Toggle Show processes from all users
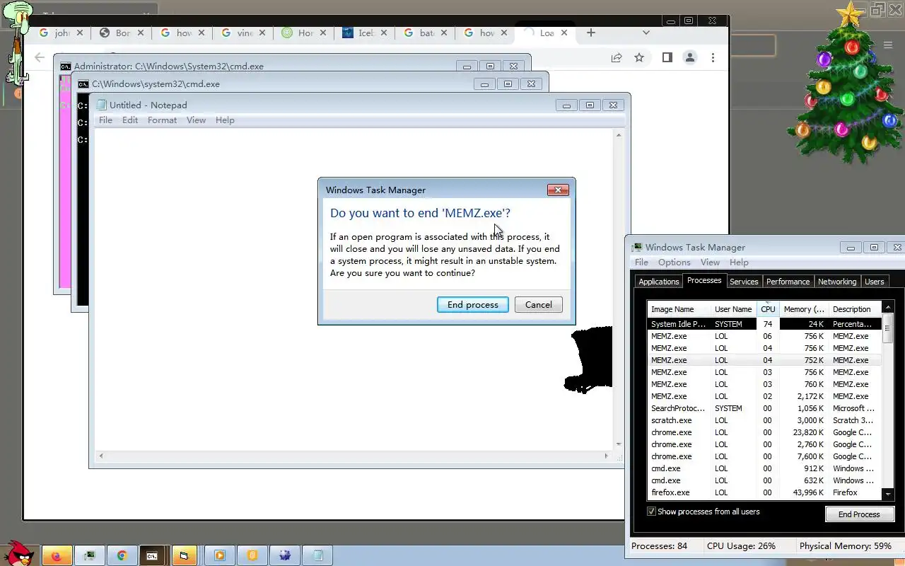 pyautogui.click(x=651, y=511)
